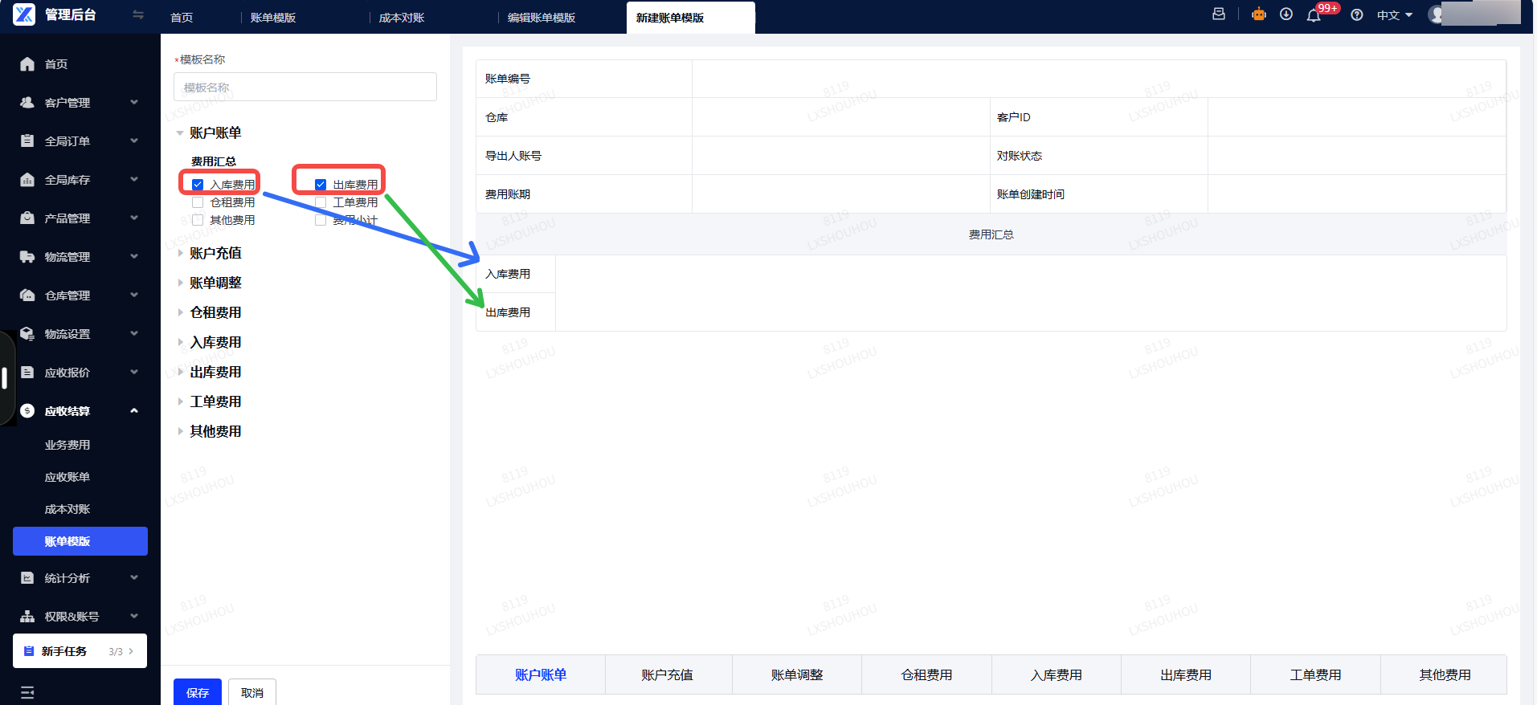Image resolution: width=1537 pixels, height=705 pixels.
Task: Click the 首页 home icon in the sidebar
Action: point(27,63)
